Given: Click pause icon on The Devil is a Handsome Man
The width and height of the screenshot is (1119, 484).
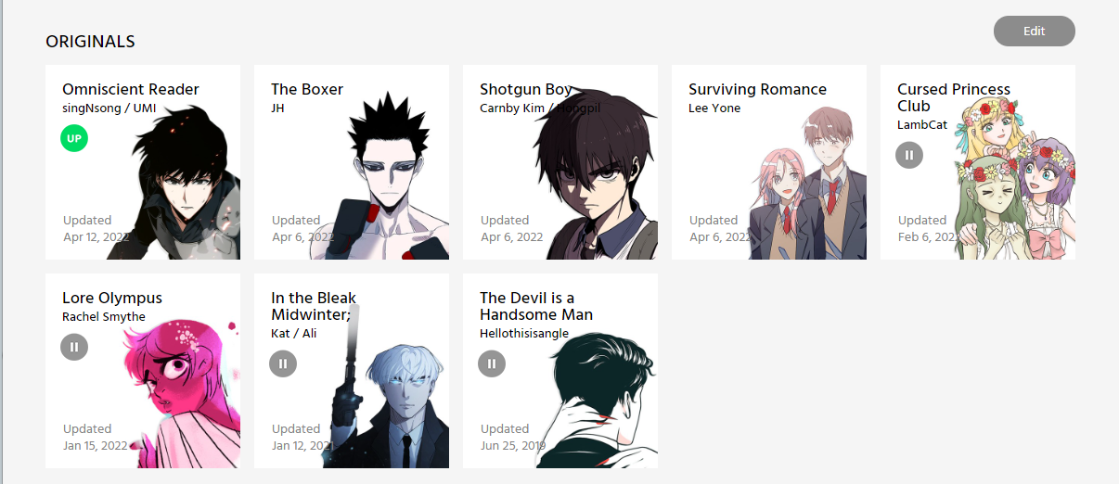Looking at the screenshot, I should click(492, 363).
